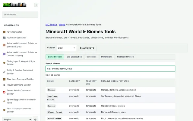The width and height of the screenshot is (193, 121).
Task: Open the version 26.2 dropdown
Action: click(x=67, y=48)
